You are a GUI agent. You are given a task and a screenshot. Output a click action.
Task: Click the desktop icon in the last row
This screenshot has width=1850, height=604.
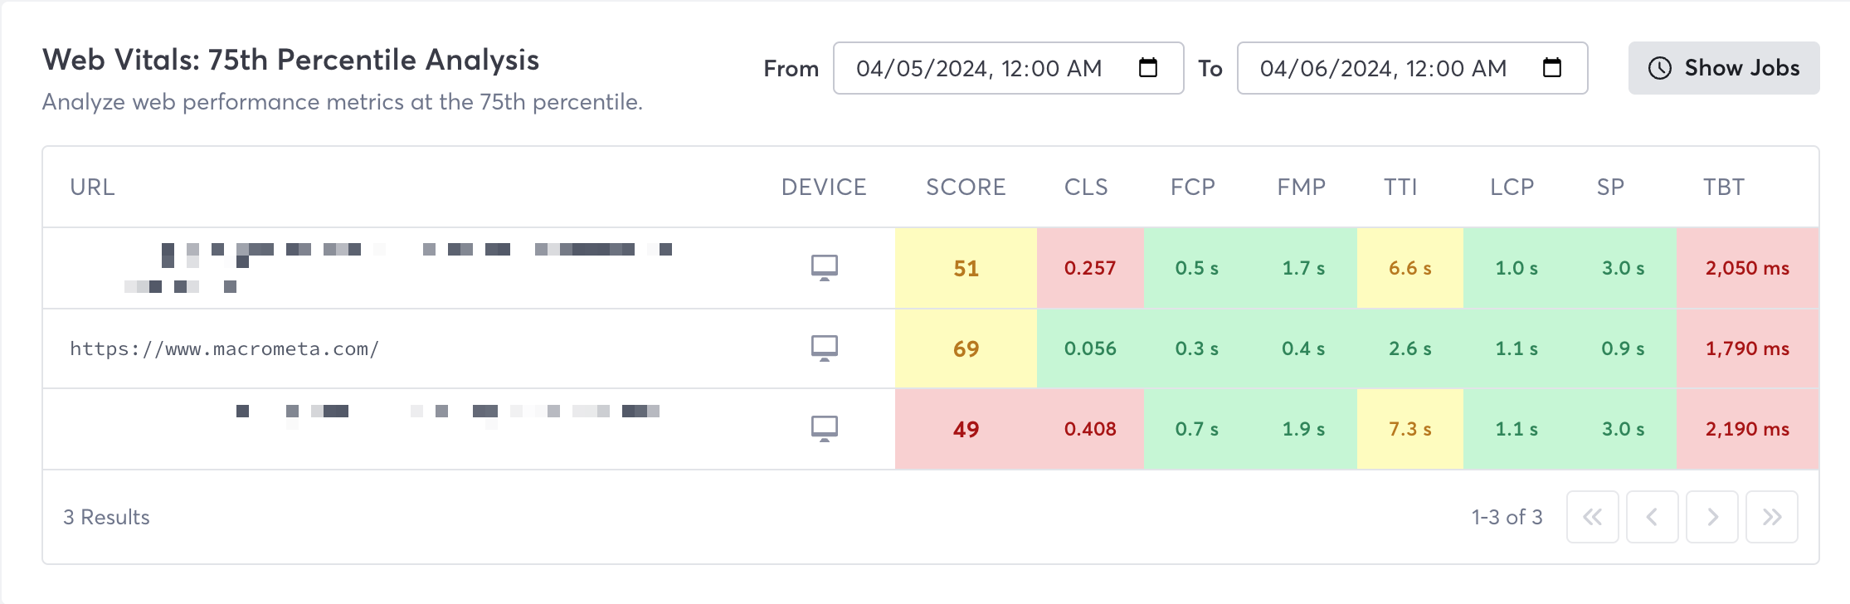click(x=824, y=428)
